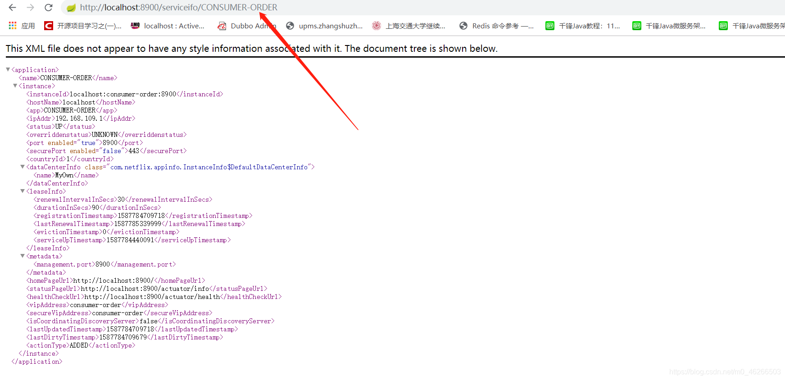Click lastRenewalTimestamp value 1587785339999
785x380 pixels.
click(x=137, y=224)
